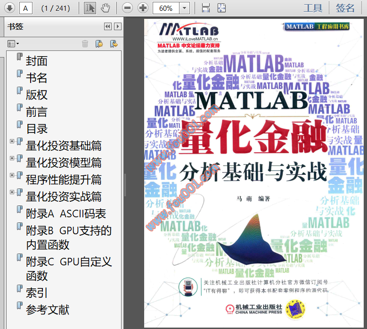Go to the 版权 bookmark
Image resolution: width=367 pixels, height=329 pixels.
[x=37, y=95]
